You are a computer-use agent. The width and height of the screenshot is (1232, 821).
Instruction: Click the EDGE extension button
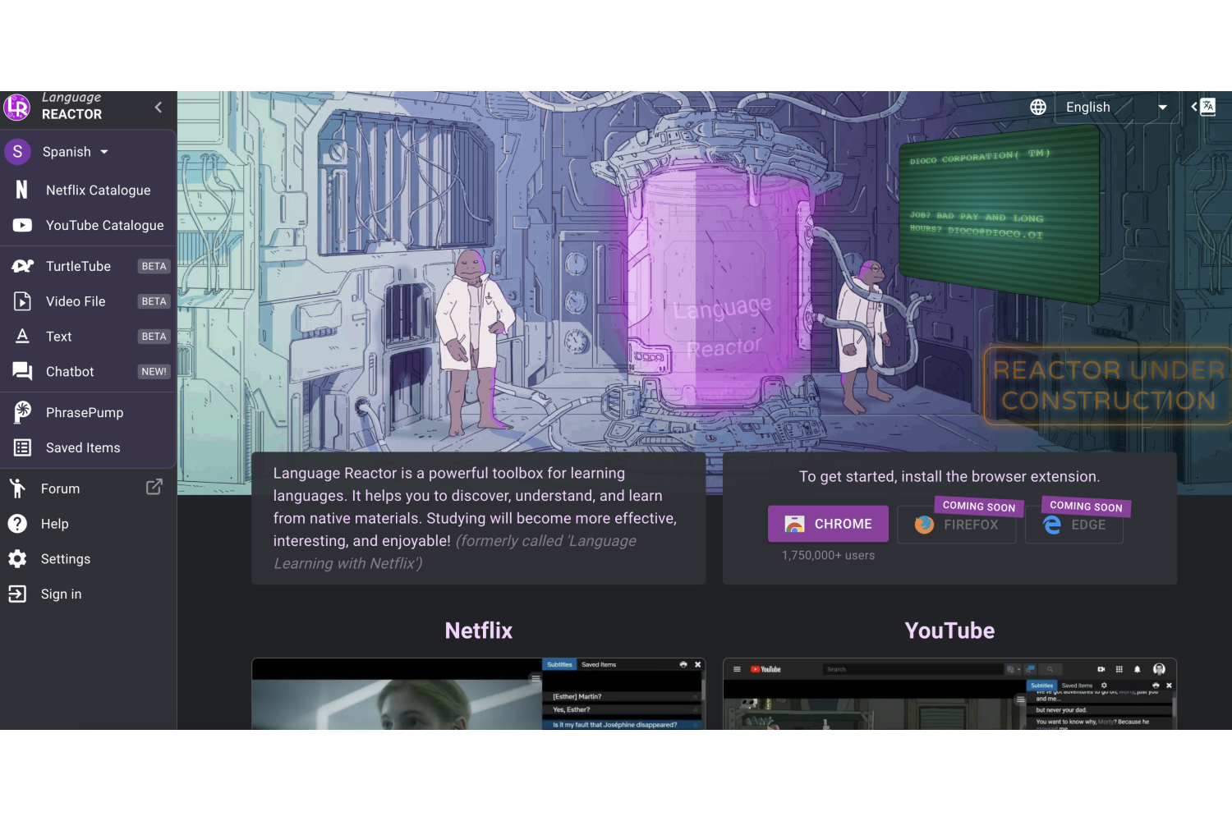[1073, 525]
